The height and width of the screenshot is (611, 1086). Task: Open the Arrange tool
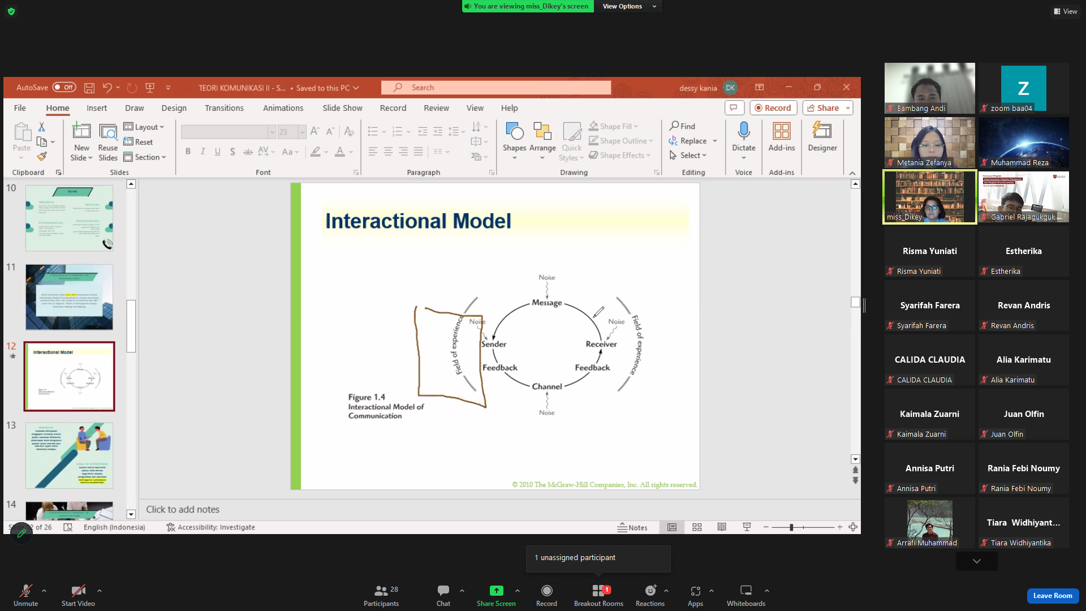click(542, 141)
